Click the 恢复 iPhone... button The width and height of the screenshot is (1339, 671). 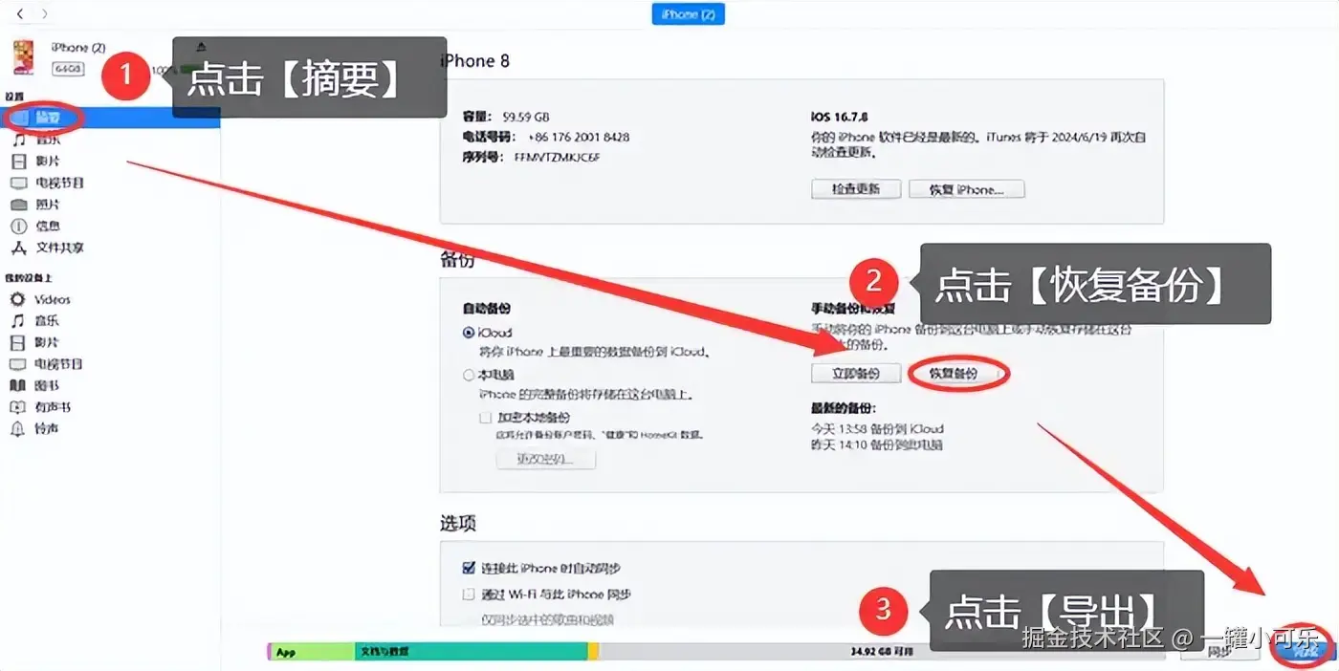point(966,189)
